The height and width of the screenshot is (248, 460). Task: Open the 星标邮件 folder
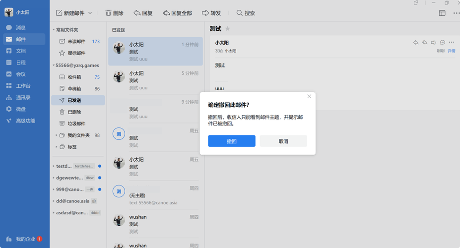pyautogui.click(x=78, y=53)
